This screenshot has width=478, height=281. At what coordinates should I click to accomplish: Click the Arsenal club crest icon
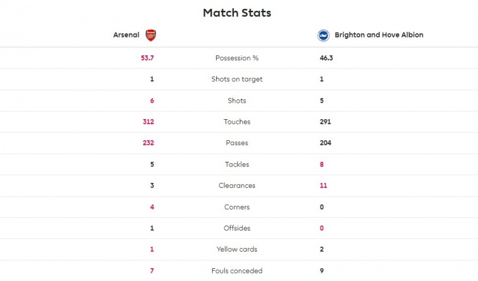[150, 35]
